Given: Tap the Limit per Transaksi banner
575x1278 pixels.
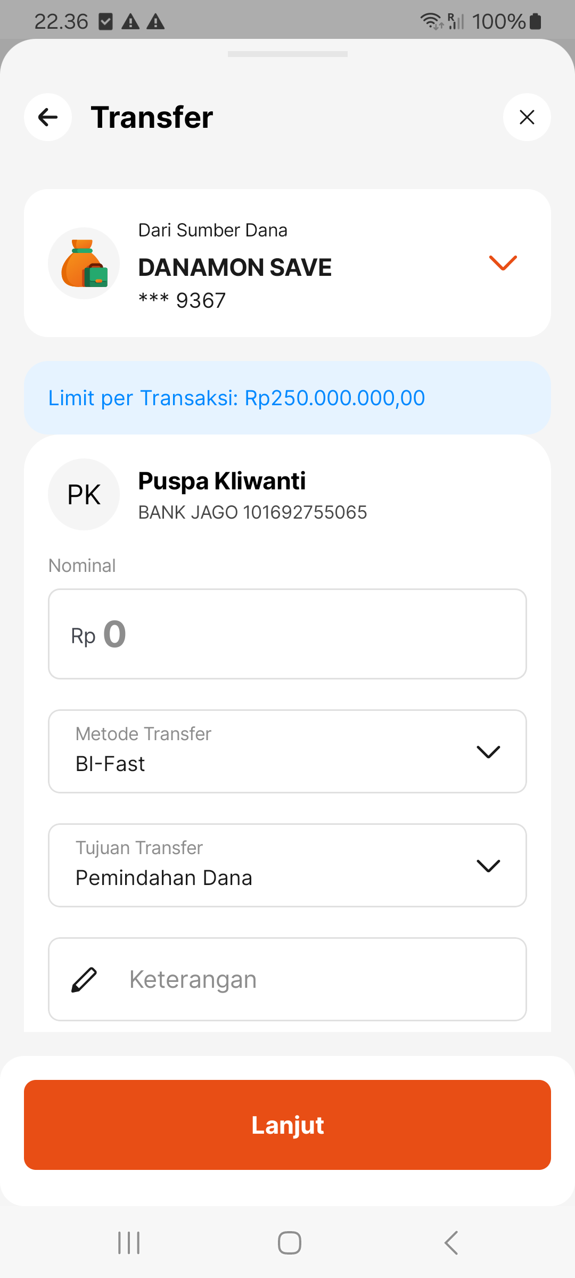Looking at the screenshot, I should [287, 398].
